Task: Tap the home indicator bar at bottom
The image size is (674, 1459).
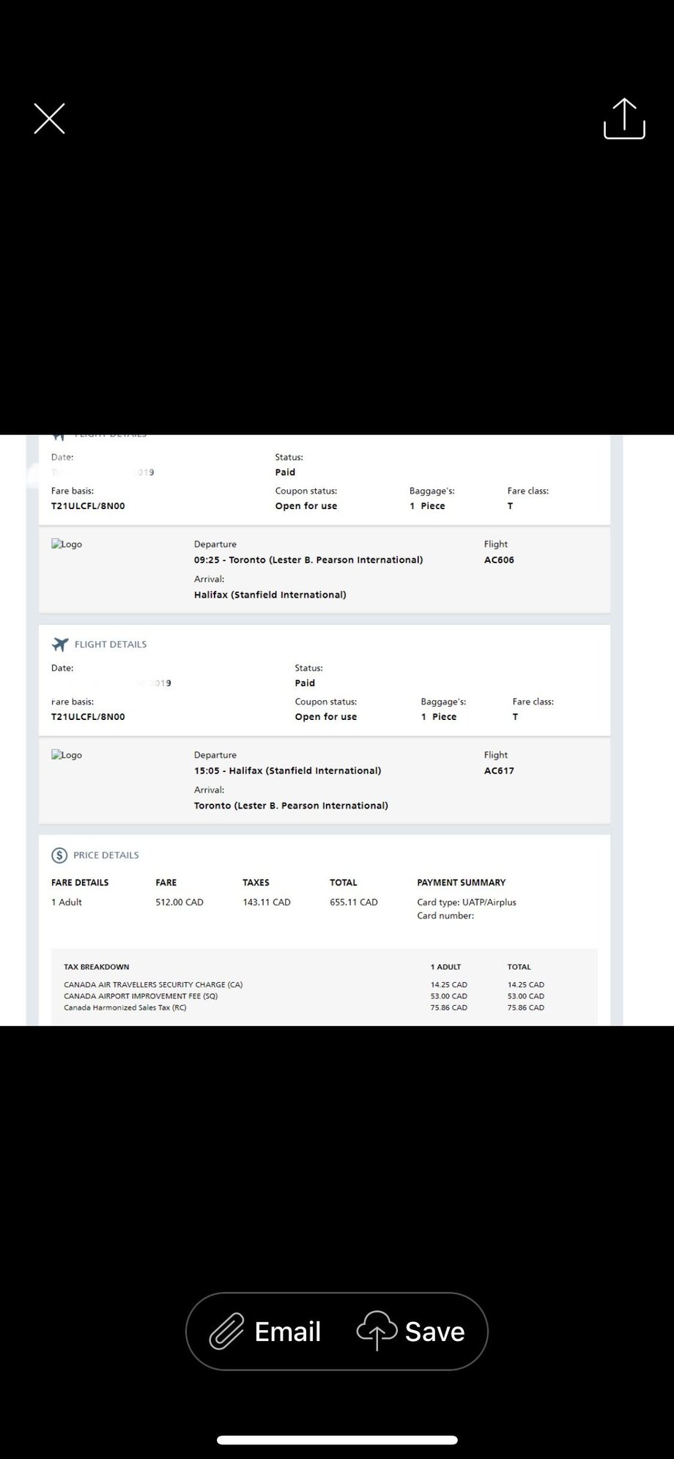Action: (337, 1439)
